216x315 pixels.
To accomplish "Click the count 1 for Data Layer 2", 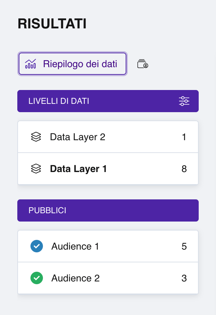I will pos(184,137).
